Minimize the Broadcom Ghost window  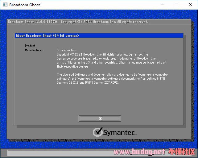[x=163, y=5]
